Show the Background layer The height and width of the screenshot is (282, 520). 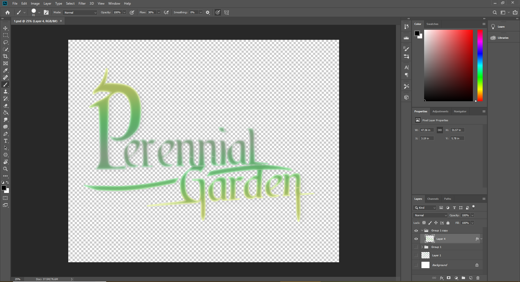pyautogui.click(x=416, y=265)
